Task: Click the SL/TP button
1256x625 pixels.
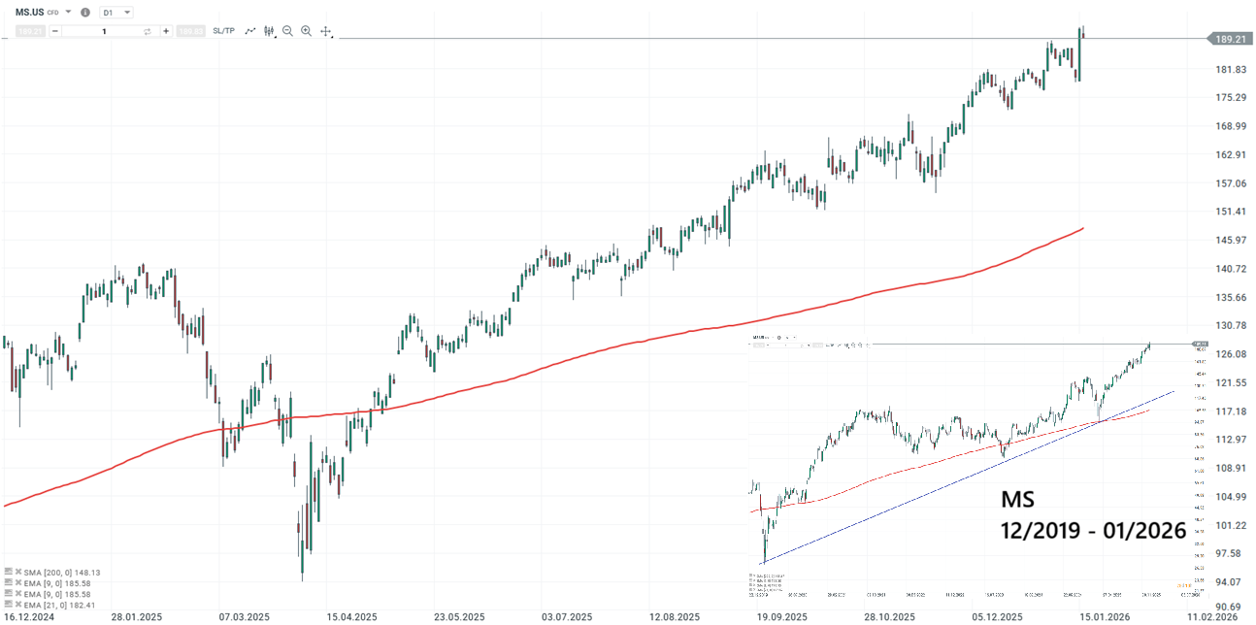Action: coord(222,31)
